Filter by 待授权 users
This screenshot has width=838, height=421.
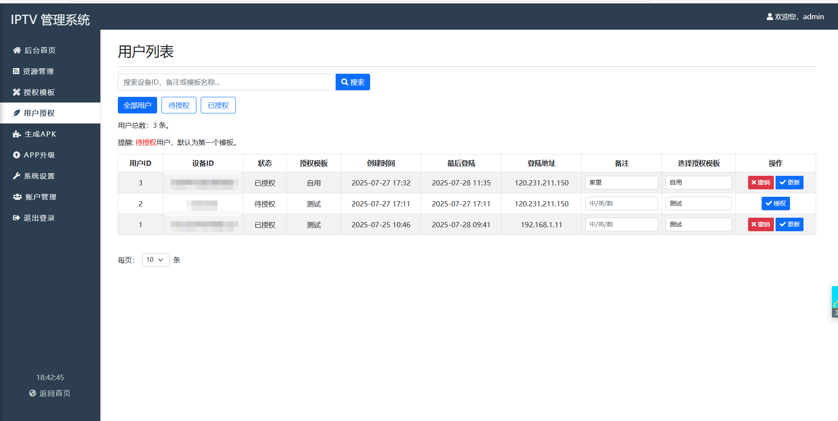coord(179,105)
